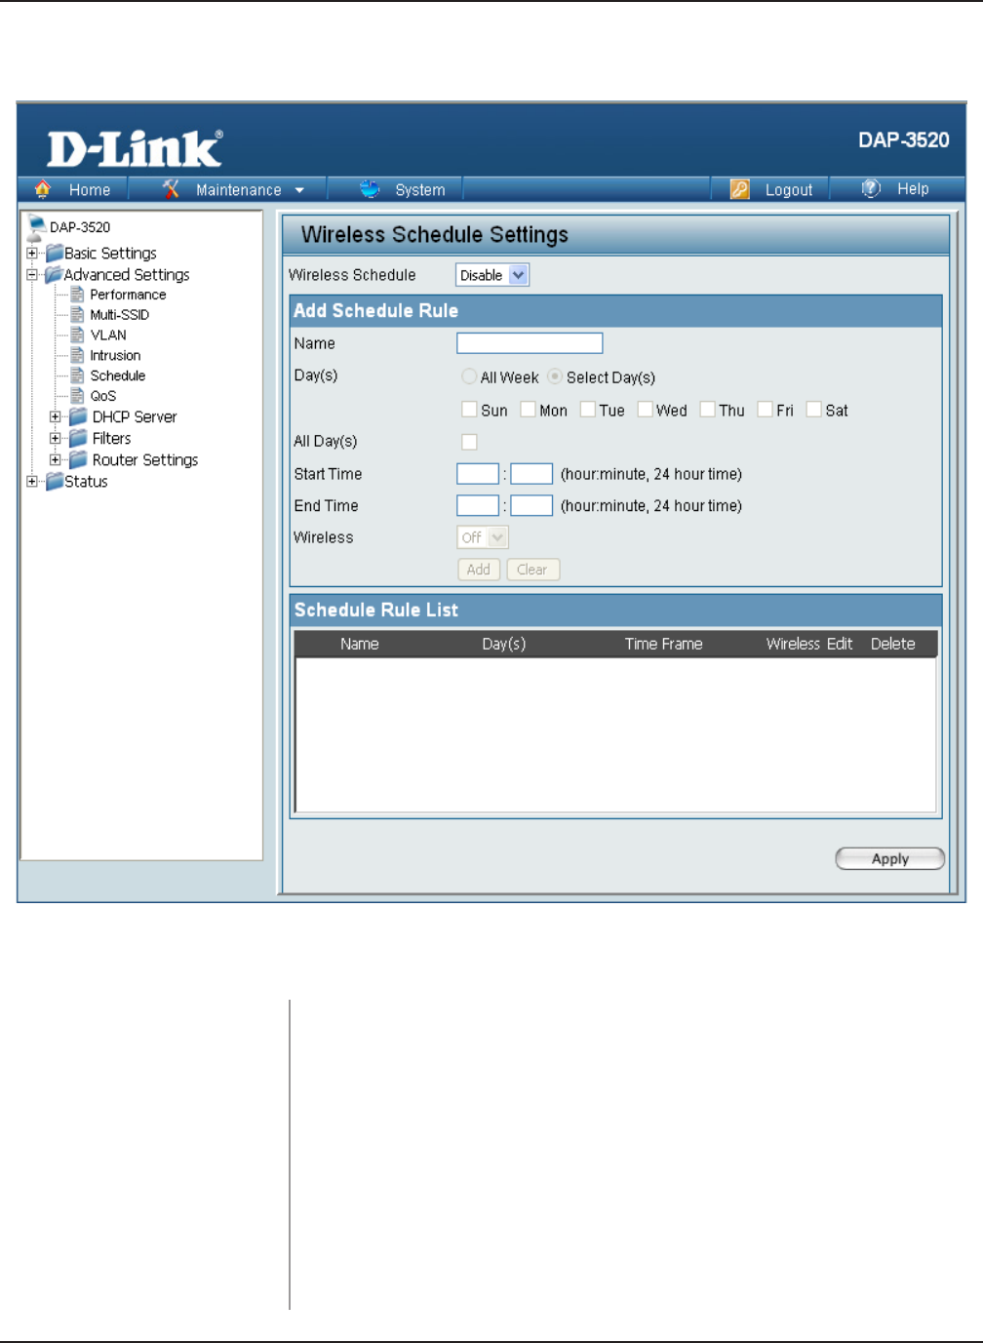983x1343 pixels.
Task: Click the Home house icon
Action: pos(42,189)
